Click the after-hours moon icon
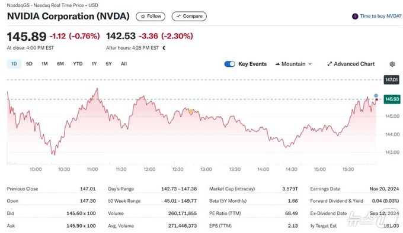403x233 pixels. [x=164, y=48]
